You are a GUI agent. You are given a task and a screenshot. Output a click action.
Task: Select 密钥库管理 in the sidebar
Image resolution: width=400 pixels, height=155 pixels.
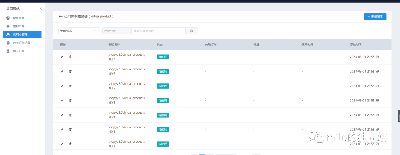click(x=23, y=35)
